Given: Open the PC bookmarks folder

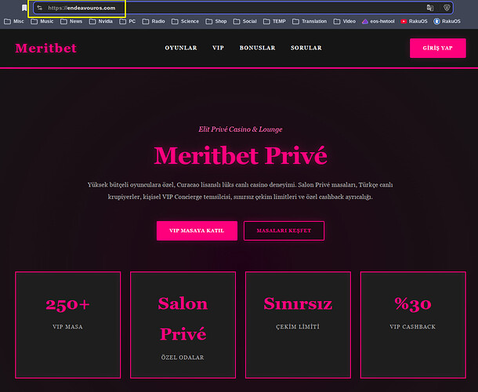Looking at the screenshot, I should tap(128, 21).
